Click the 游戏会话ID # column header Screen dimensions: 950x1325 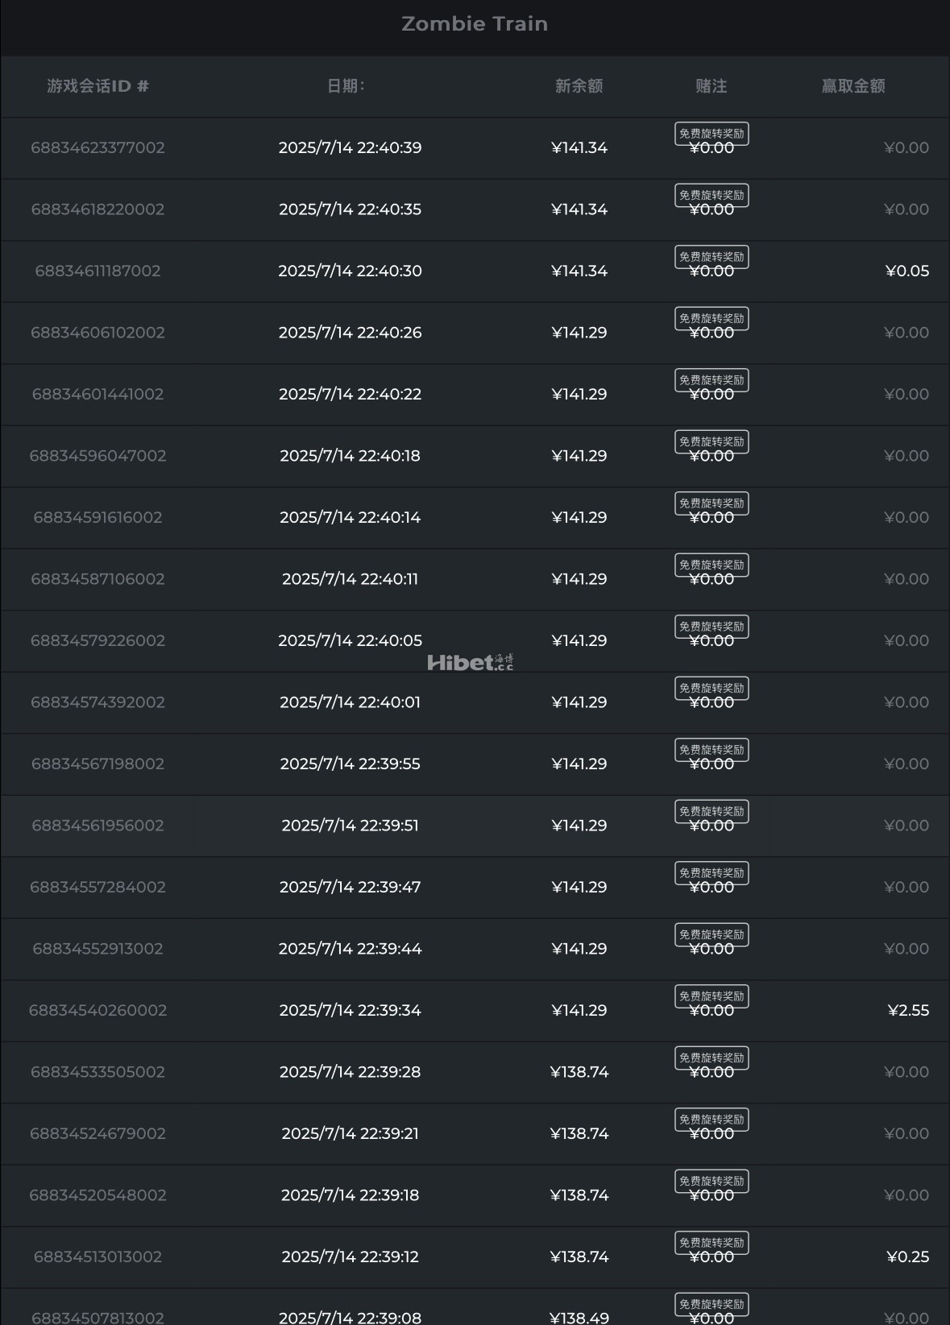pyautogui.click(x=97, y=86)
